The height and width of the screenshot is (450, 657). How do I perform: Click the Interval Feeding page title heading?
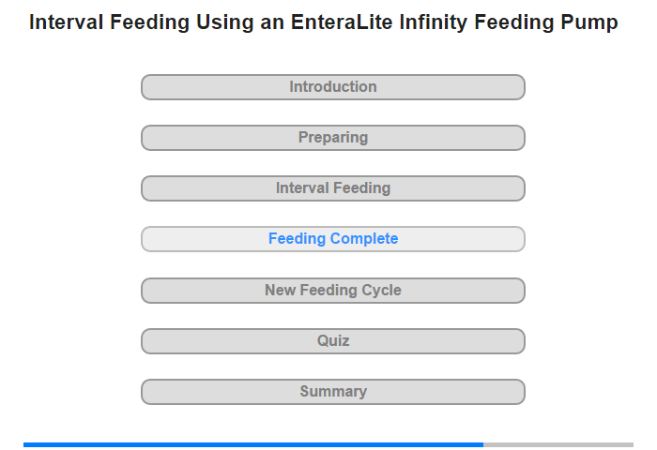324,22
